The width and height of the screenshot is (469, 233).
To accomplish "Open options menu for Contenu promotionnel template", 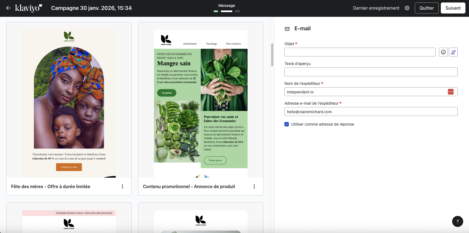I will (x=254, y=186).
